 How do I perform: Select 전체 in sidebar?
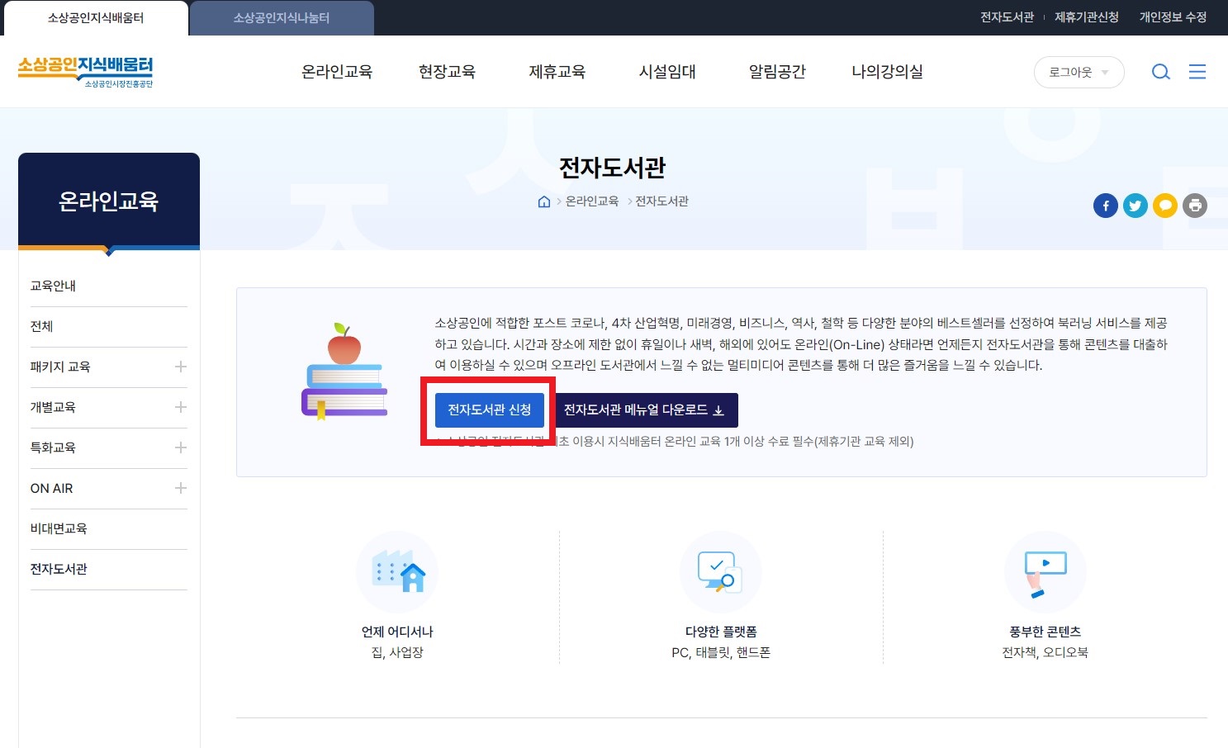coord(41,326)
